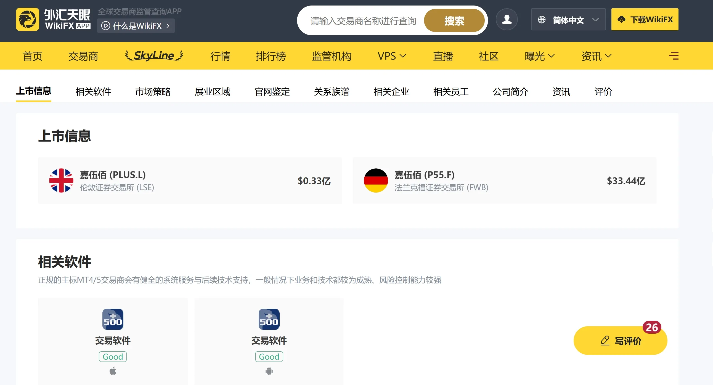Open the 简体中文 language dropdown
This screenshot has width=713, height=385.
568,19
